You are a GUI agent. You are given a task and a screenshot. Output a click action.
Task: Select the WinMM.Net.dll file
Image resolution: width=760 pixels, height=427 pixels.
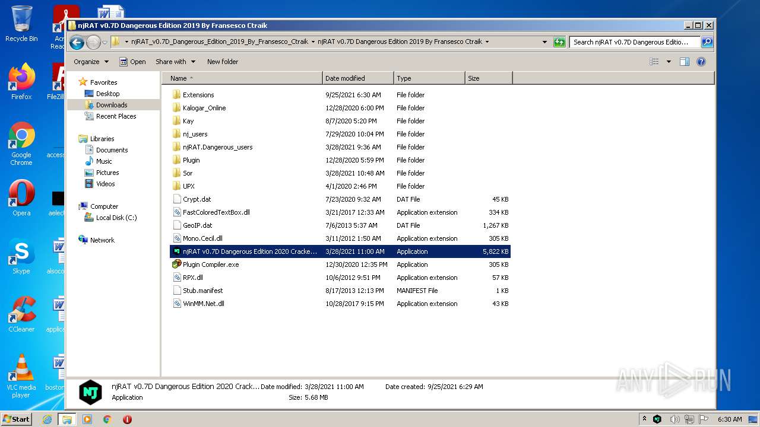tap(340, 304)
